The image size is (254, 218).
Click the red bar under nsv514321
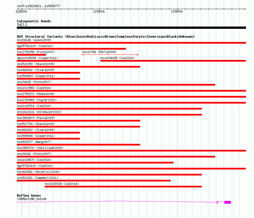tap(94, 181)
